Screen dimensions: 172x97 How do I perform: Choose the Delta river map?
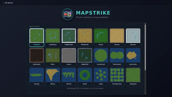click(101, 37)
